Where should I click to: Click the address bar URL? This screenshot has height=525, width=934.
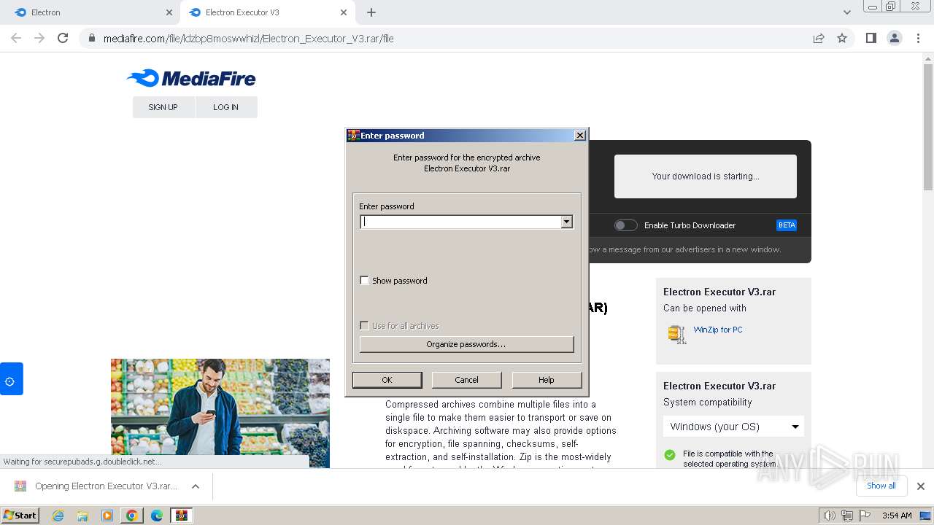click(248, 38)
